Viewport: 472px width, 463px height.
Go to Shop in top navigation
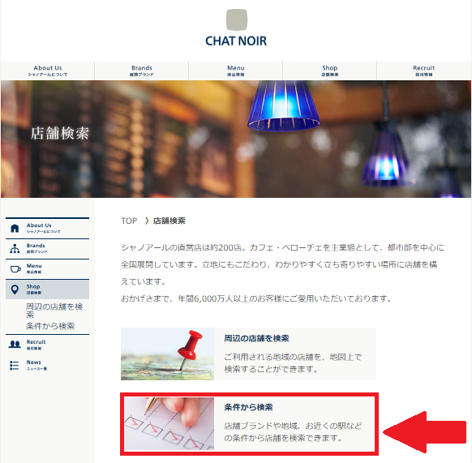pyautogui.click(x=329, y=71)
